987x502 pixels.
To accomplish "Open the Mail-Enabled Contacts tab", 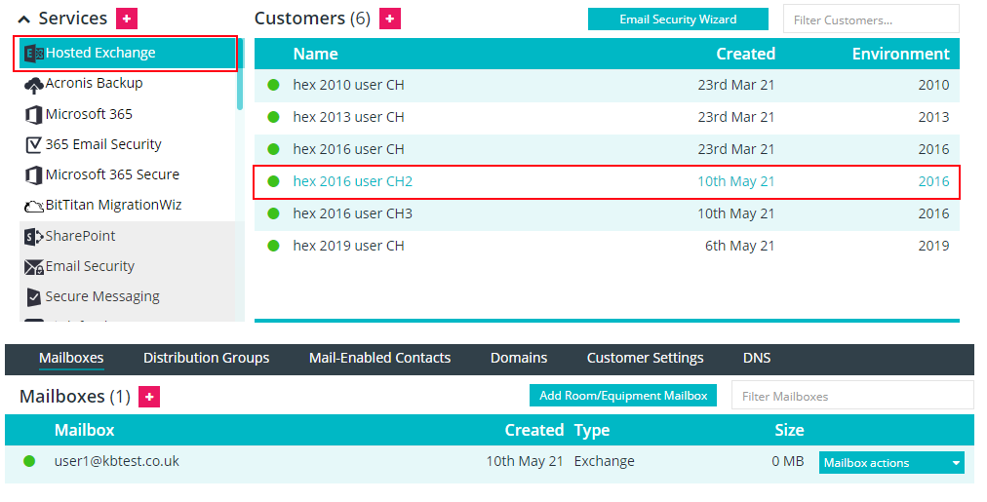I will pyautogui.click(x=379, y=358).
